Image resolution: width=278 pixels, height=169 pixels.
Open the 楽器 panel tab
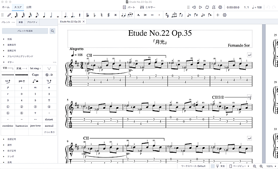click(x=21, y=22)
